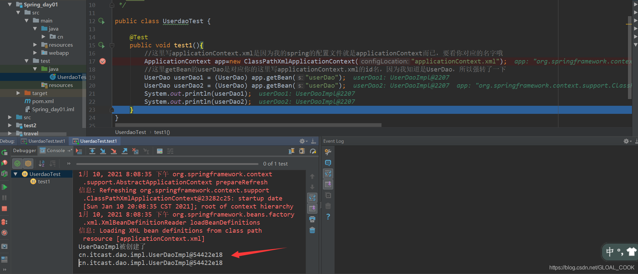This screenshot has width=638, height=274.
Task: Toggle Mute Breakpoints icon
Action: 4,233
